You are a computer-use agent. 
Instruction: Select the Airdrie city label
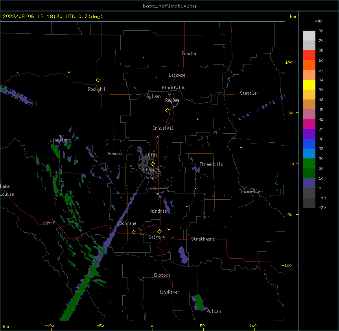pos(159,211)
